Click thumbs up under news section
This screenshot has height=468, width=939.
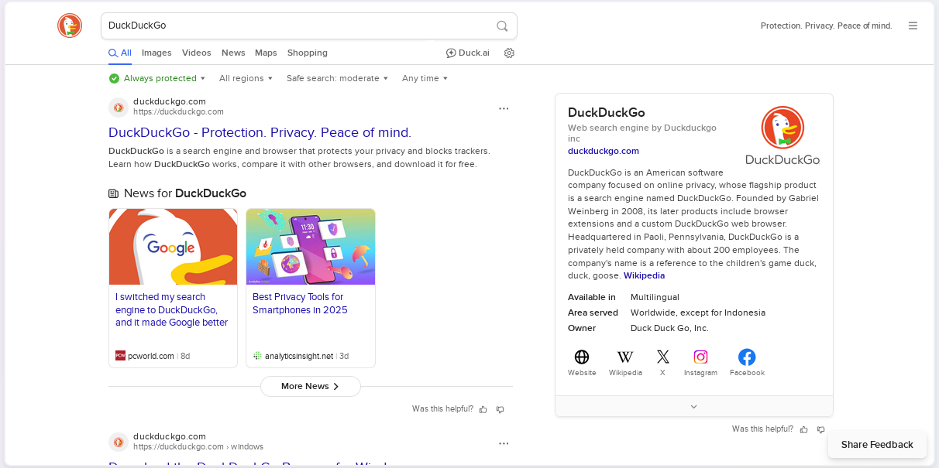[x=483, y=409]
